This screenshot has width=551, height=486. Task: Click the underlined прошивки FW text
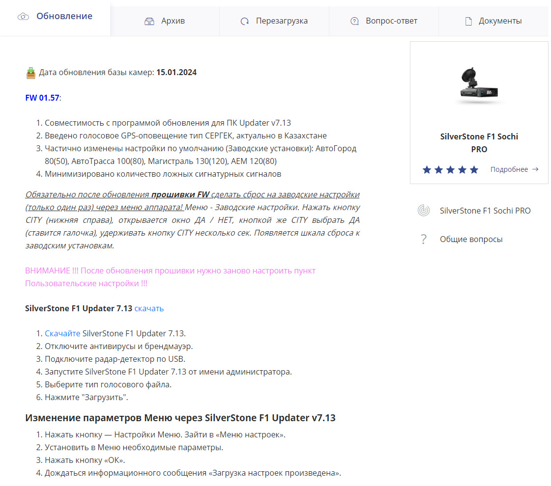tap(180, 194)
